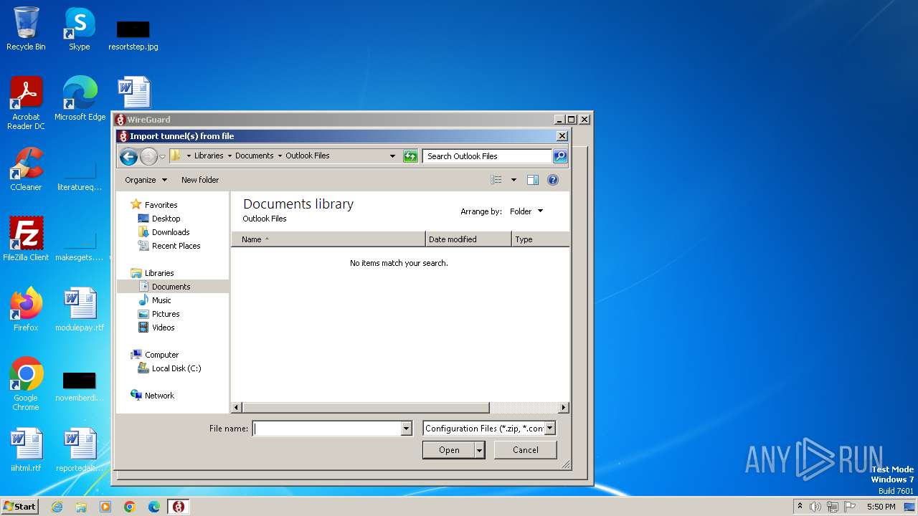Open the views options dropdown arrow
Viewport: 918px width, 516px height.
click(x=514, y=180)
